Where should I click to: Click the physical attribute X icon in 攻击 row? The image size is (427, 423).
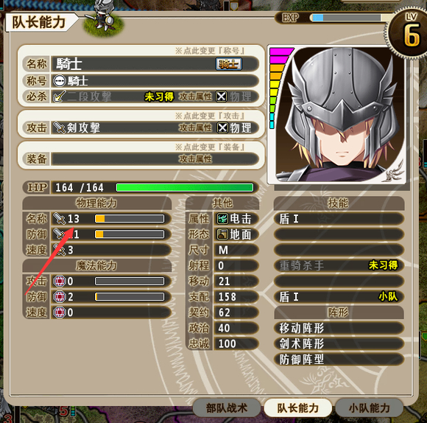222,127
